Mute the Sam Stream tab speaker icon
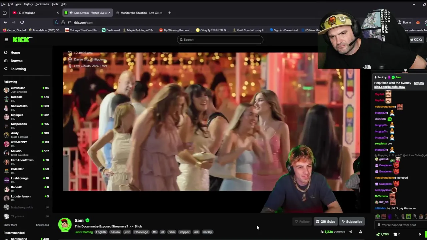427x240 pixels. 71,13
